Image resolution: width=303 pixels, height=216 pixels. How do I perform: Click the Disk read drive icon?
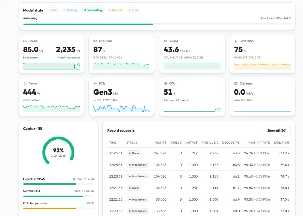(236, 84)
